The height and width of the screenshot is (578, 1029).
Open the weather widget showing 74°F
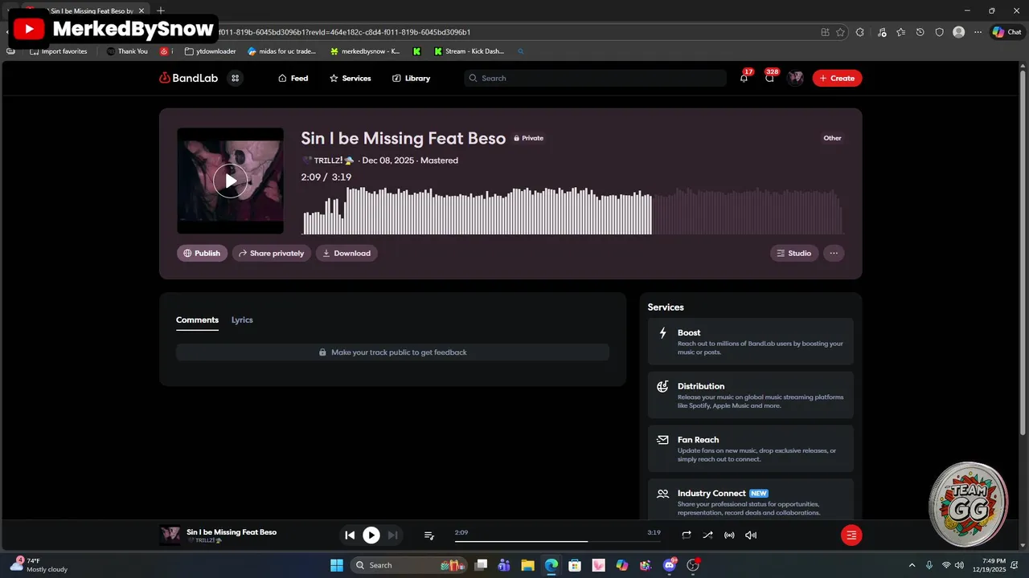click(x=39, y=565)
